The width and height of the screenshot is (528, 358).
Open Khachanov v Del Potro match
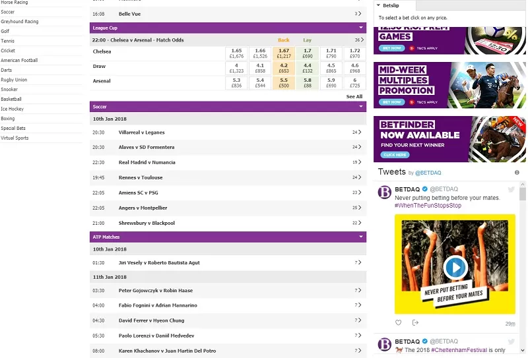click(x=167, y=351)
